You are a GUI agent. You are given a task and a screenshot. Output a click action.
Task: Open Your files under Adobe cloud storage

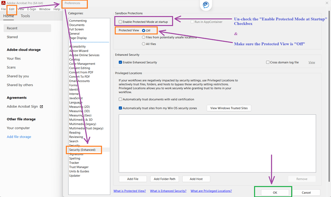tap(14, 58)
